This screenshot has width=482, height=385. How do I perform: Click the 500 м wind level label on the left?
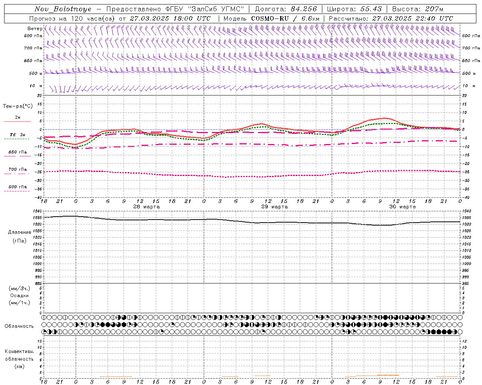(x=35, y=73)
